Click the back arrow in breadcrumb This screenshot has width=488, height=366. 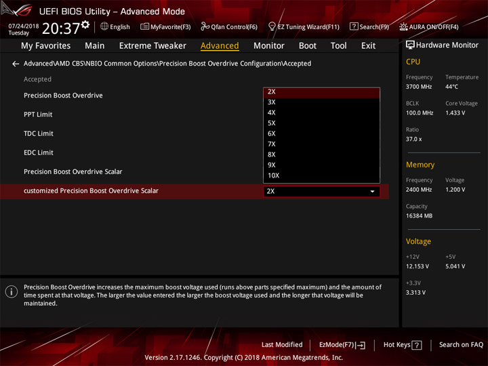(x=16, y=64)
